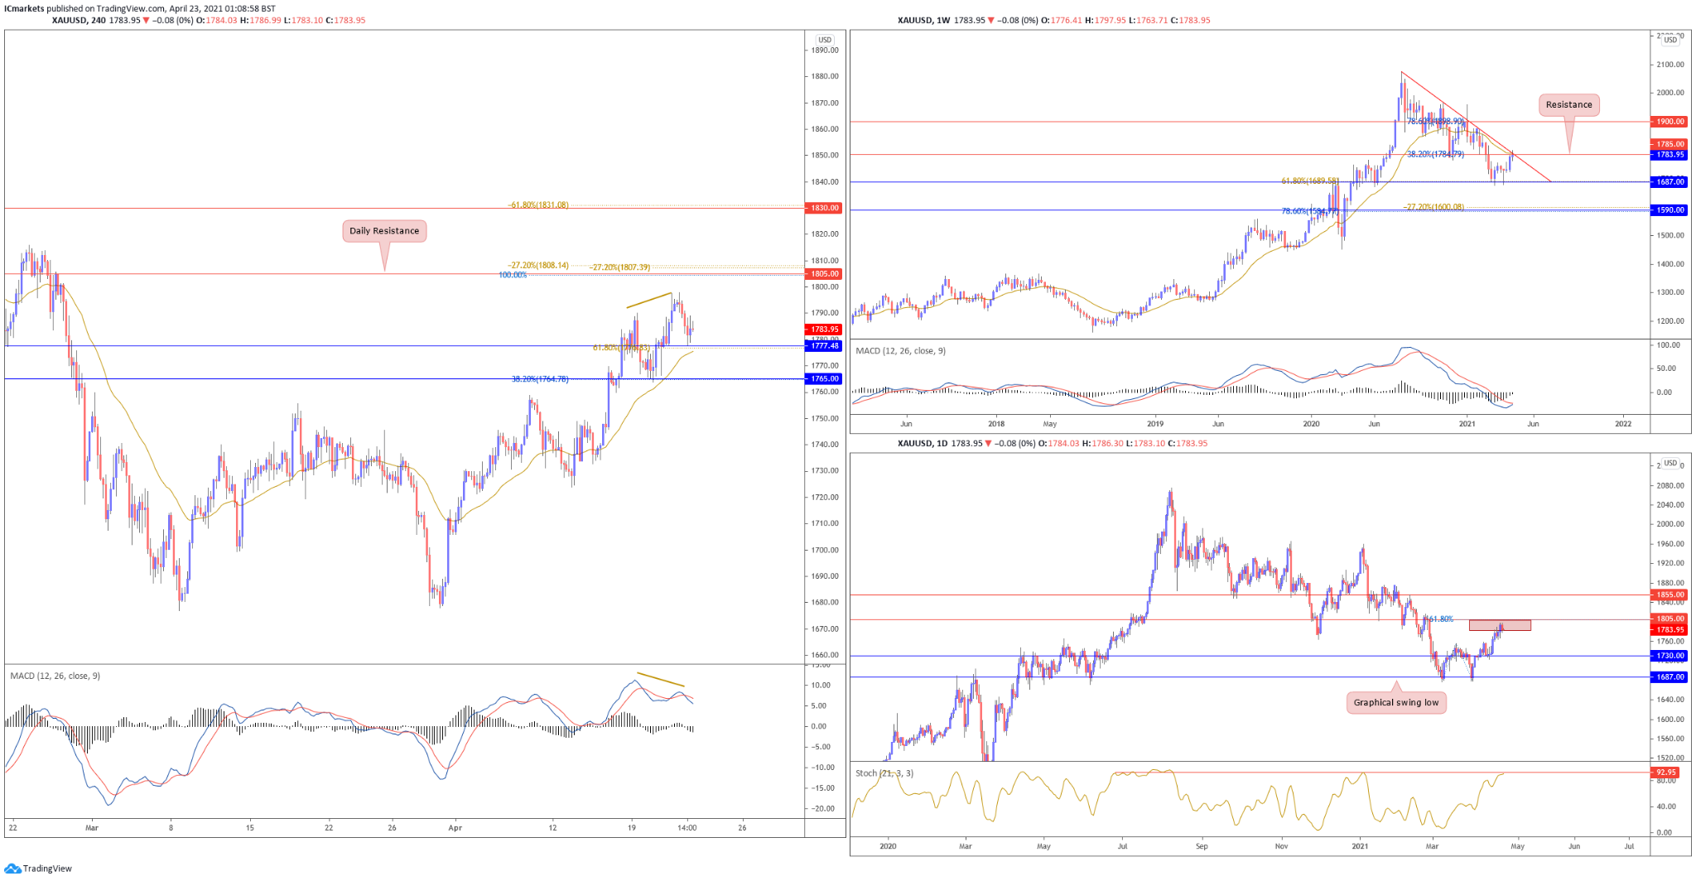This screenshot has width=1696, height=881.
Task: Select the Daily Resistance callout label
Action: [x=384, y=231]
